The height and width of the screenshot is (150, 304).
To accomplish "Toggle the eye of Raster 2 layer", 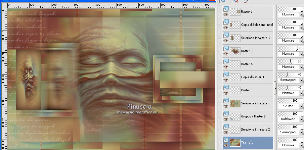I will (x=226, y=54).
